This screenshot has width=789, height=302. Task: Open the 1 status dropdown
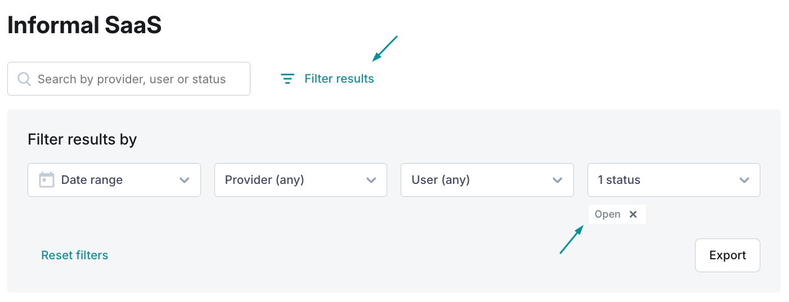[x=674, y=180]
